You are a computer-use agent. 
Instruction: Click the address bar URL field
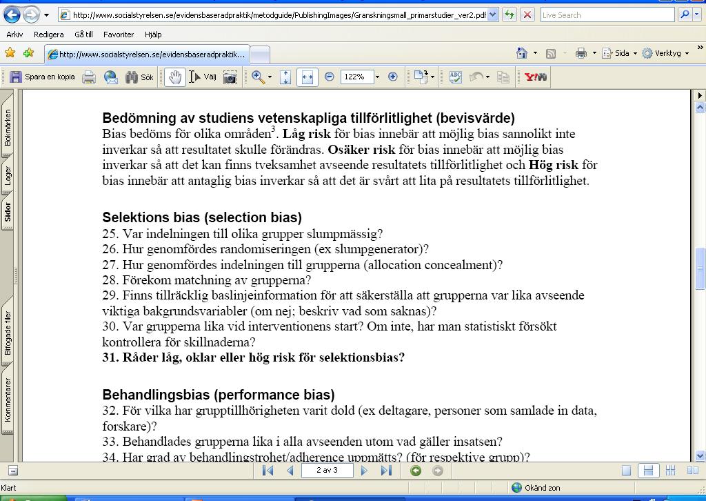(279, 15)
